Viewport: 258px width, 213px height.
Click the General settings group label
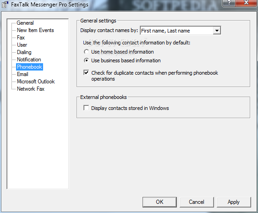[x=98, y=21]
